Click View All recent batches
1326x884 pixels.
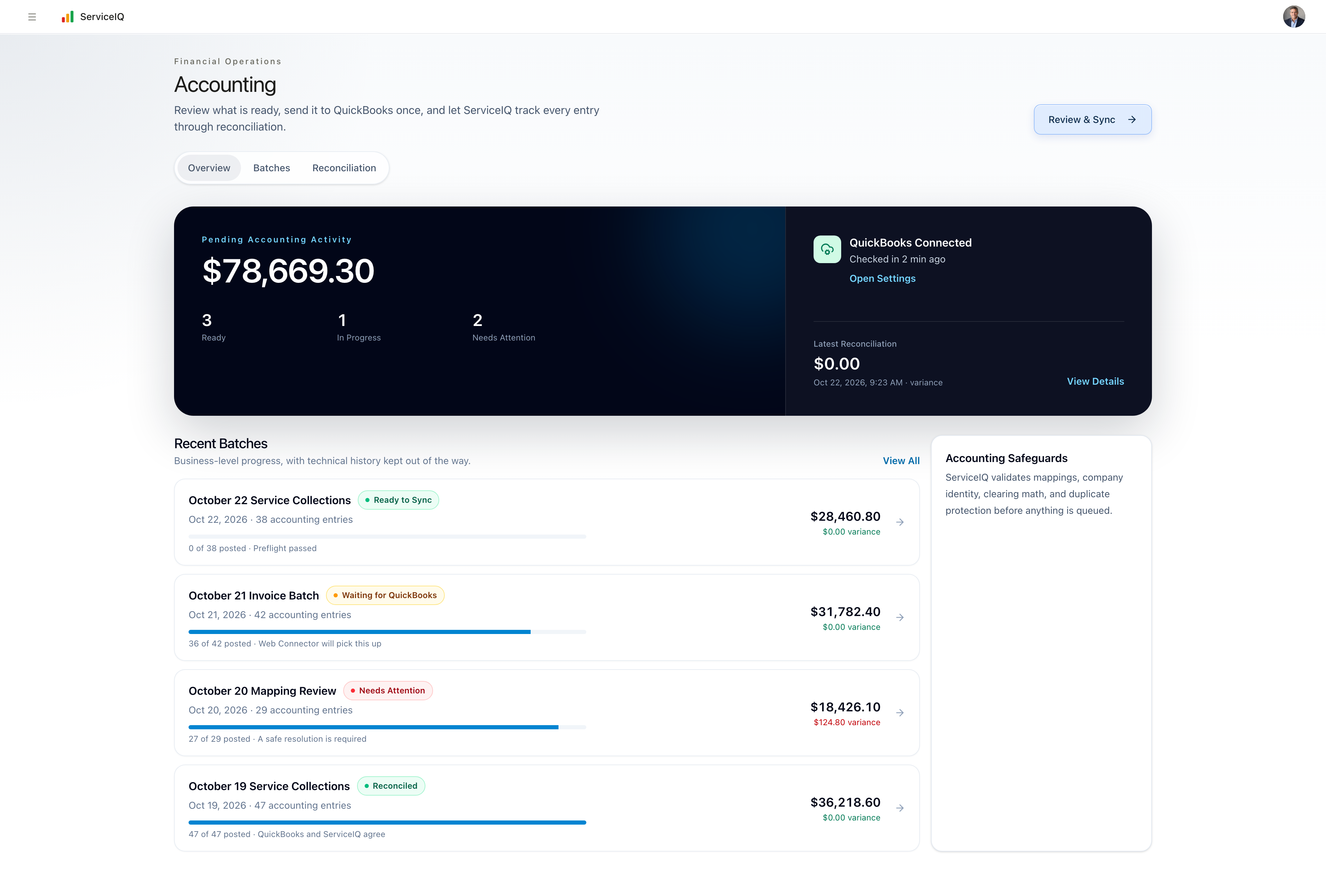[x=901, y=461]
